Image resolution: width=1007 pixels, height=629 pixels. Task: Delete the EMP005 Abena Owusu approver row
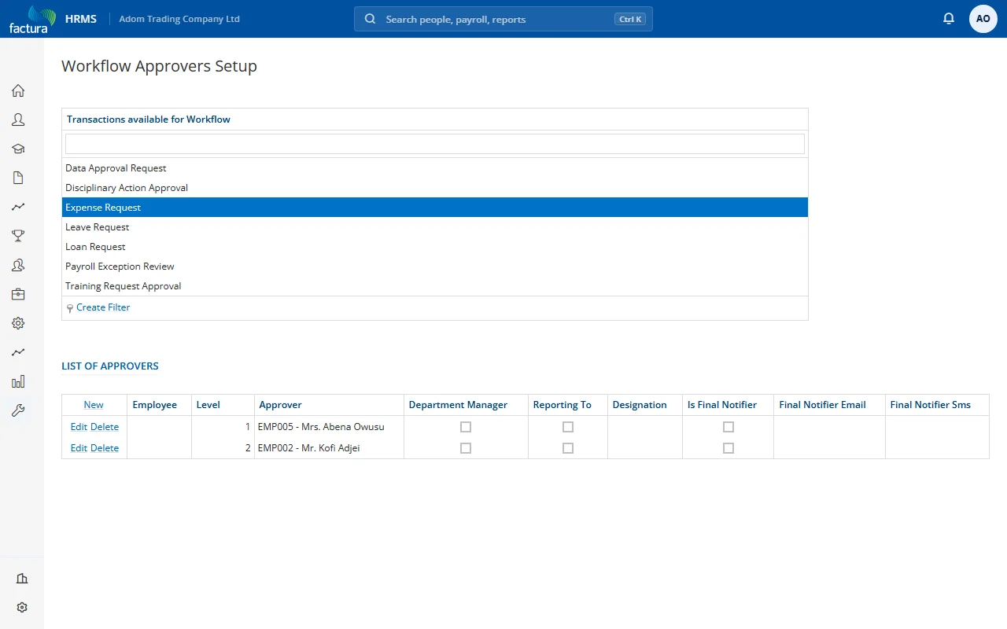click(x=105, y=427)
